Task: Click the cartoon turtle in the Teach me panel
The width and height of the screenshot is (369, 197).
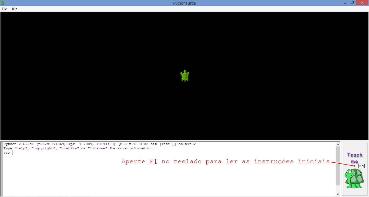Action: [355, 179]
